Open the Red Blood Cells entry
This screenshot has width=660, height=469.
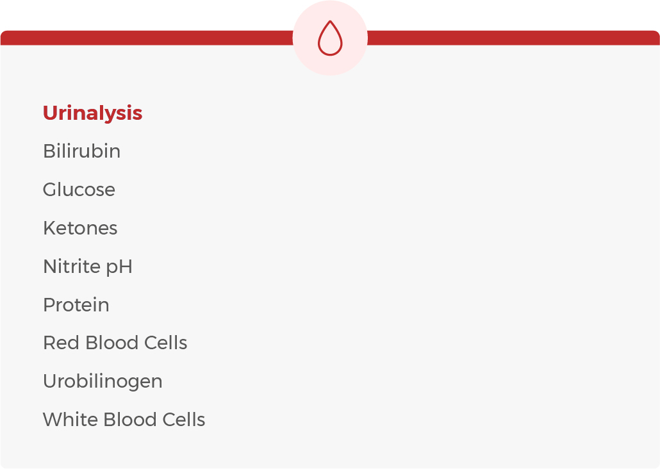tap(115, 343)
